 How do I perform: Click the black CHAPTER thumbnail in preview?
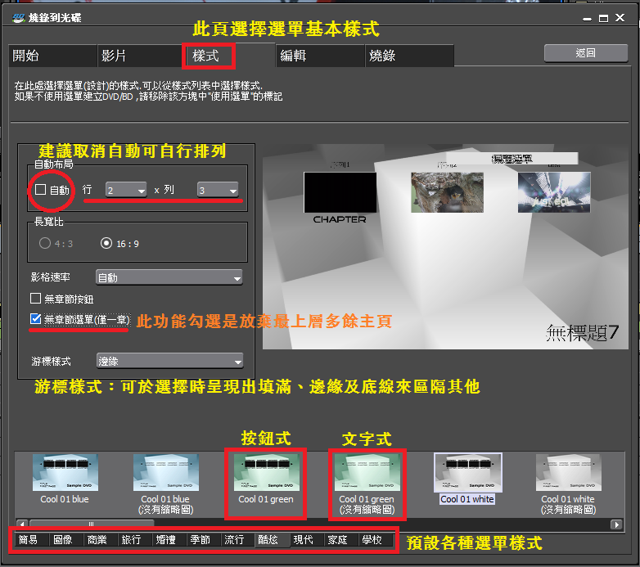click(340, 193)
